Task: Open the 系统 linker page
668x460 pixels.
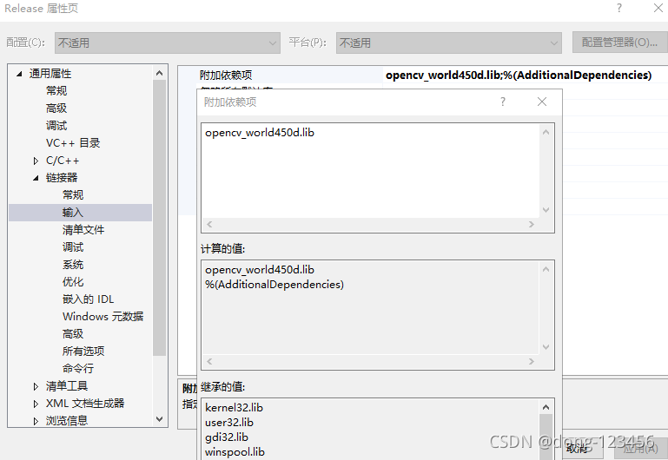Action: point(73,265)
